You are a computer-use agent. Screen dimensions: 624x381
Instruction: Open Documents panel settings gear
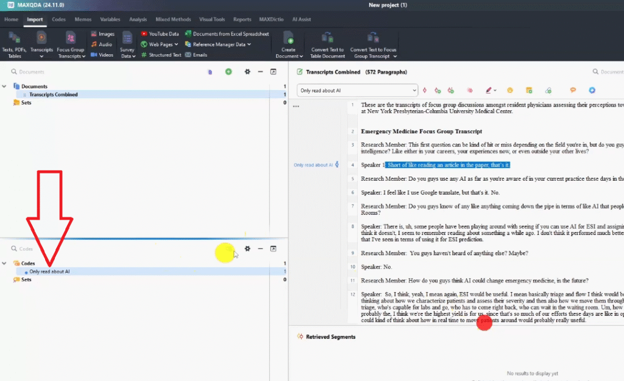pos(247,72)
